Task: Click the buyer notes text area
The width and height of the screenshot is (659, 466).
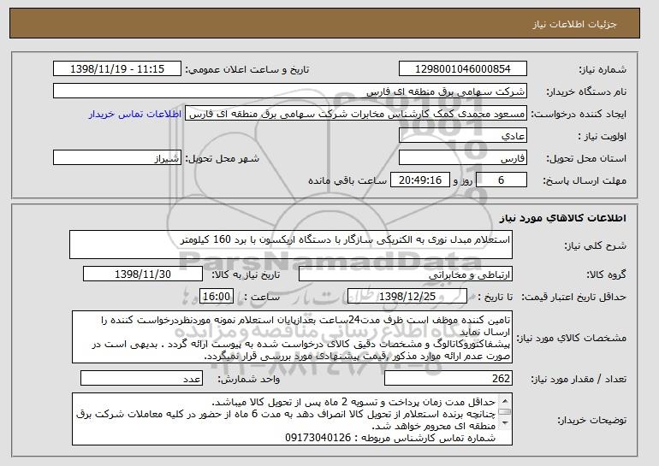Action: [292, 419]
